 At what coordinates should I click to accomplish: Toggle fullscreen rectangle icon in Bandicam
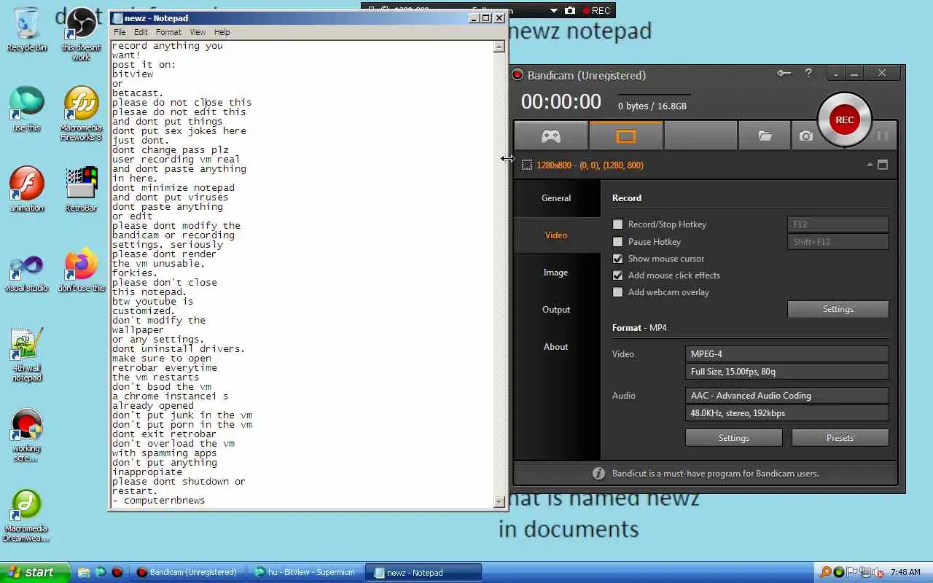tap(883, 165)
